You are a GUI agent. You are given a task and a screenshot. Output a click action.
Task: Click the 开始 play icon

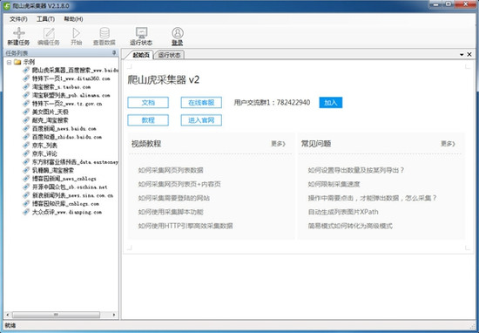(76, 33)
